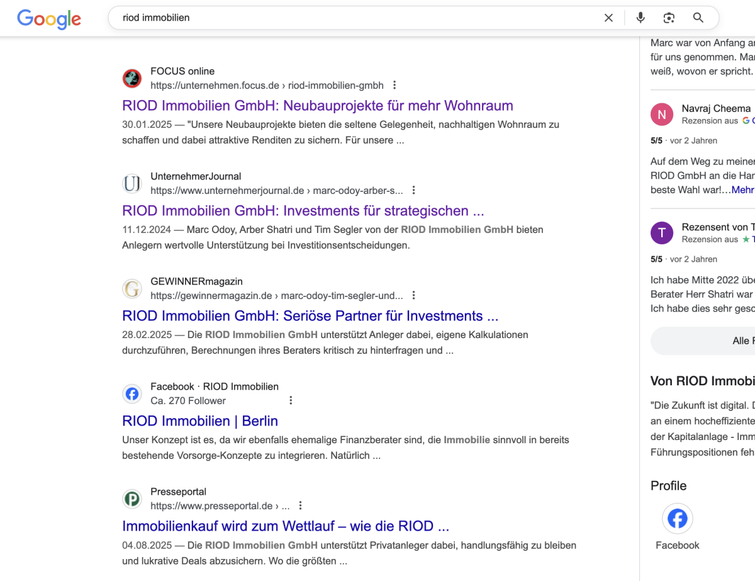Click the FOCUS online favicon

(132, 78)
